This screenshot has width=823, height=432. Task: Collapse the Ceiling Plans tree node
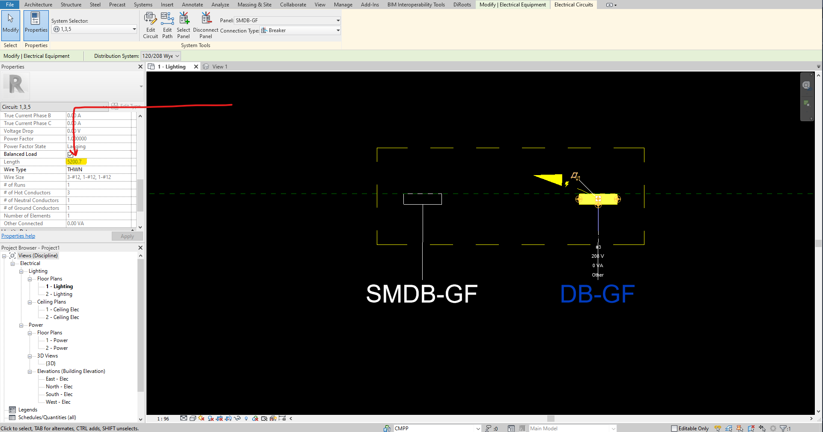pos(30,302)
